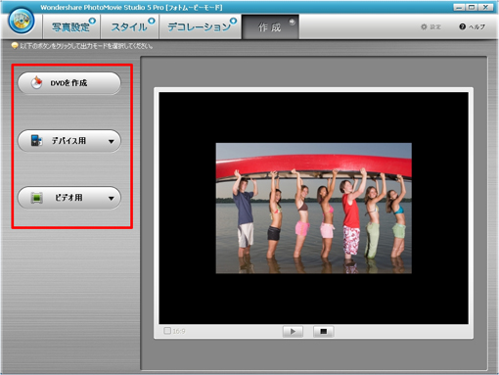The height and width of the screenshot is (375, 499).
Task: Click the beach photo in preview
Action: (314, 208)
